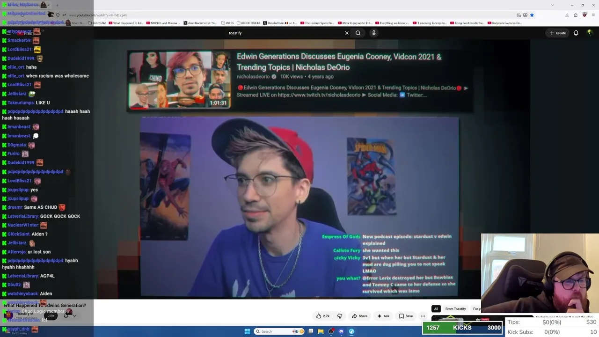Screen dimensions: 599x337
Task: Click the KICKS goal progress bar
Action: (462, 328)
